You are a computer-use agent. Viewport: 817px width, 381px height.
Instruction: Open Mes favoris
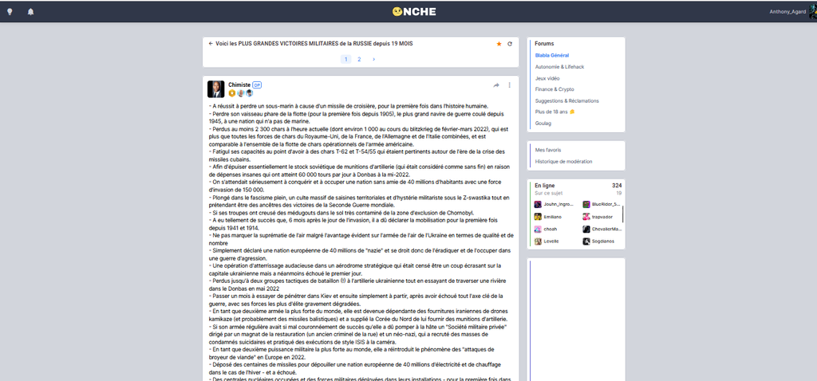click(x=548, y=150)
